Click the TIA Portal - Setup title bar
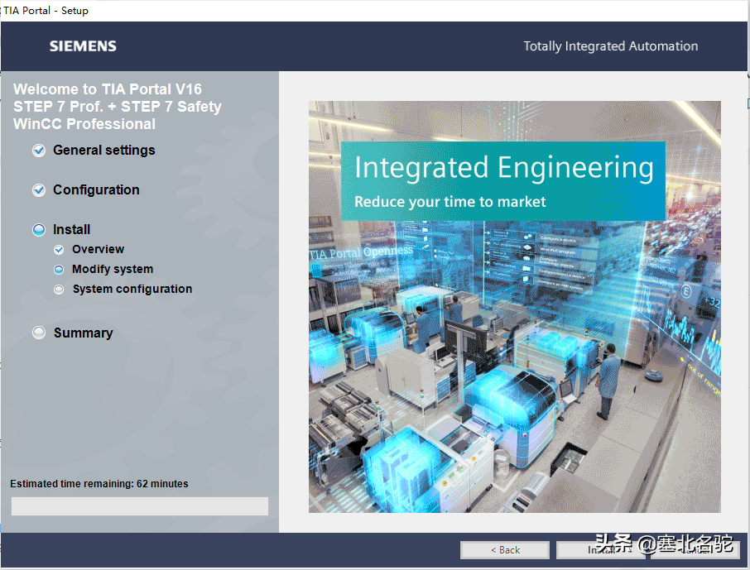The image size is (750, 570). (375, 11)
